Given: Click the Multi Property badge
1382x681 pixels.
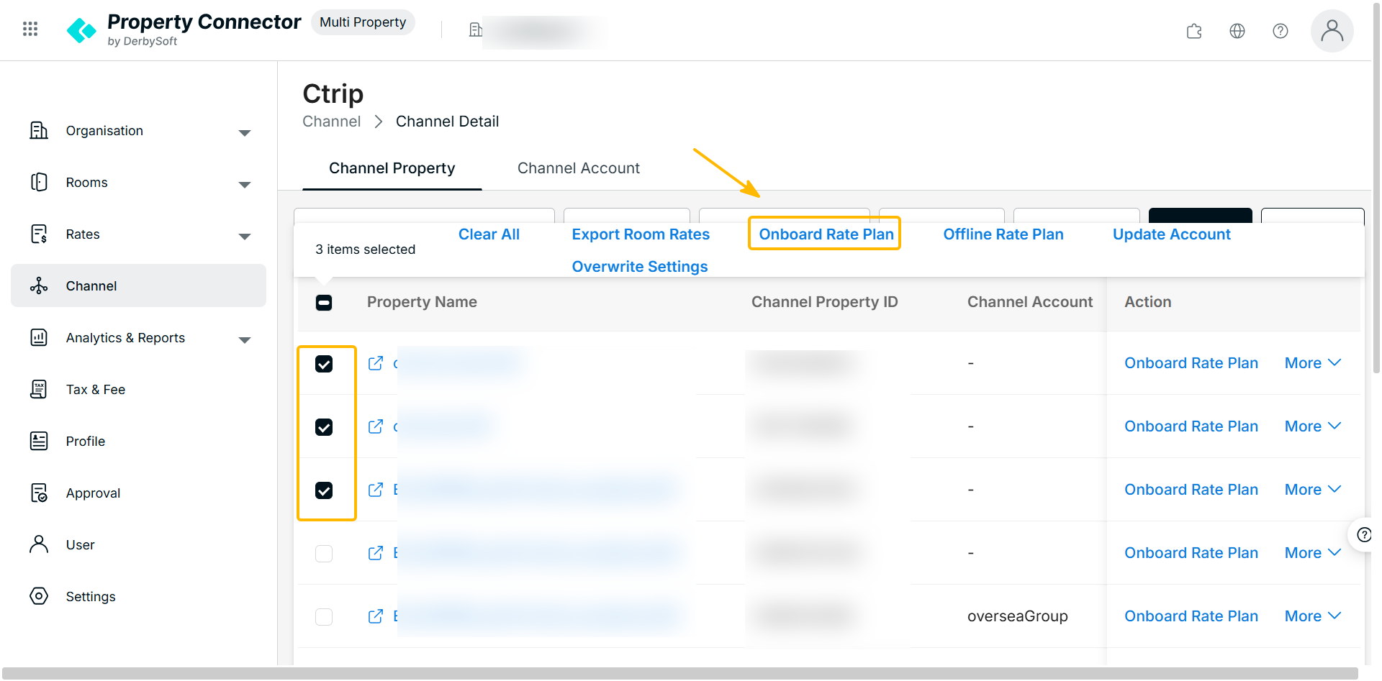Looking at the screenshot, I should click(x=363, y=22).
